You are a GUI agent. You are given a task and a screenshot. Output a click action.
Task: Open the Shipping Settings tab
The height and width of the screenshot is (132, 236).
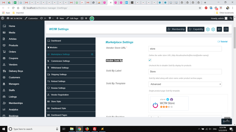tap(71, 74)
